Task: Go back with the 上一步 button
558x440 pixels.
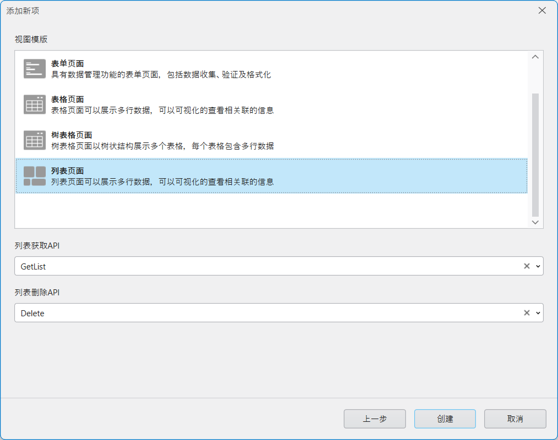Action: 375,419
